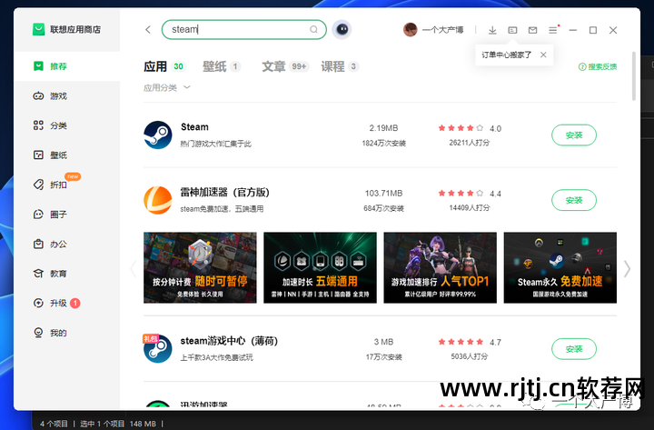Install 雷神加速器 官方版
This screenshot has width=654, height=430.
pyautogui.click(x=574, y=200)
